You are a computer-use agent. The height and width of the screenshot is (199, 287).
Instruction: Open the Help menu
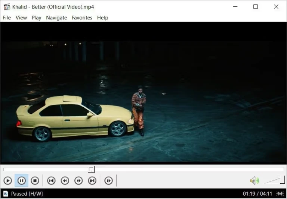pos(102,18)
